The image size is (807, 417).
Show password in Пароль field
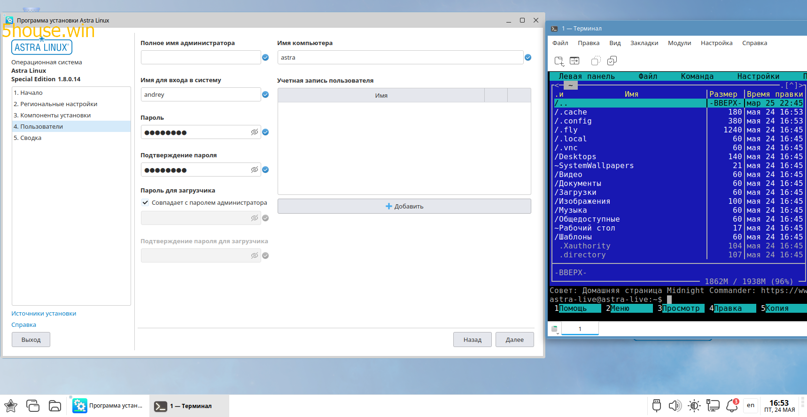(x=255, y=132)
